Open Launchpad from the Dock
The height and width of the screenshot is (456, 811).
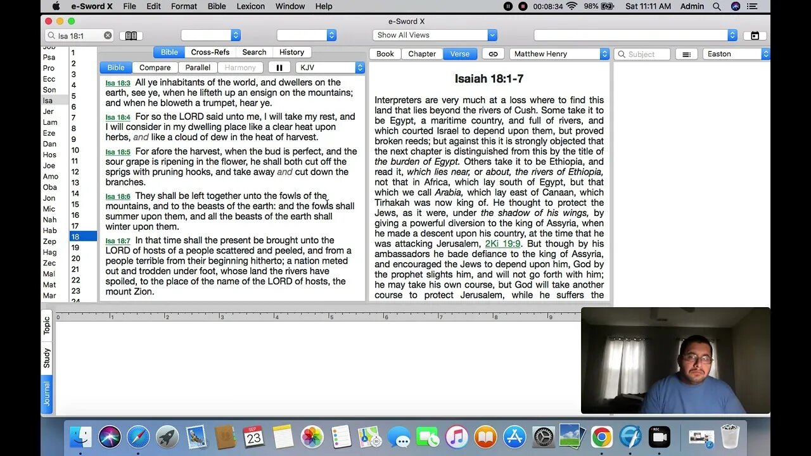[x=167, y=437]
